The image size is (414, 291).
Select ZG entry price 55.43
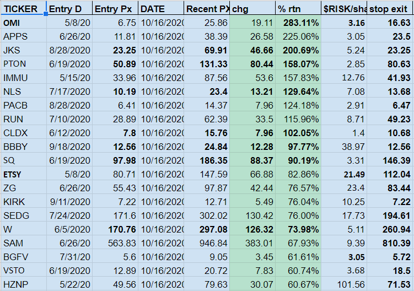(x=115, y=188)
